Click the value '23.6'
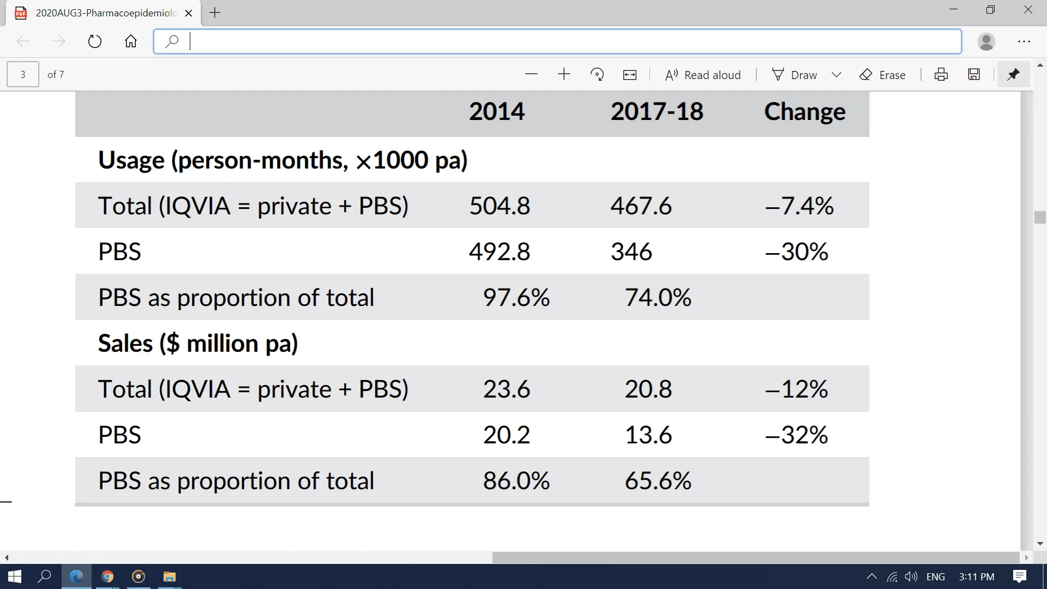The height and width of the screenshot is (589, 1047). pyautogui.click(x=506, y=389)
